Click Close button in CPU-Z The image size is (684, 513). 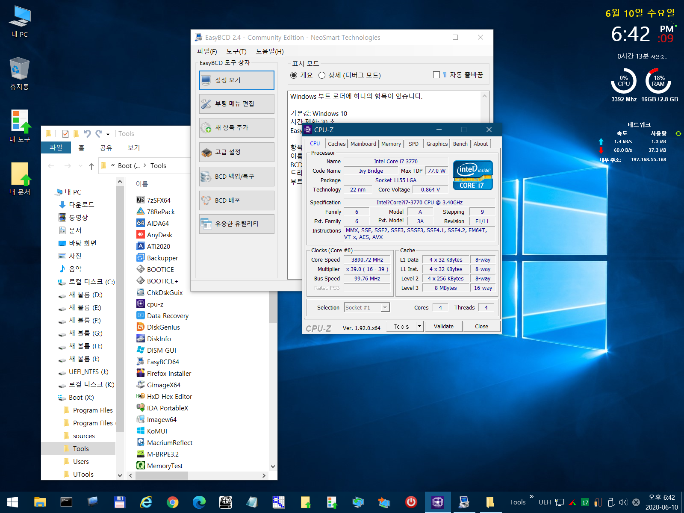point(481,327)
